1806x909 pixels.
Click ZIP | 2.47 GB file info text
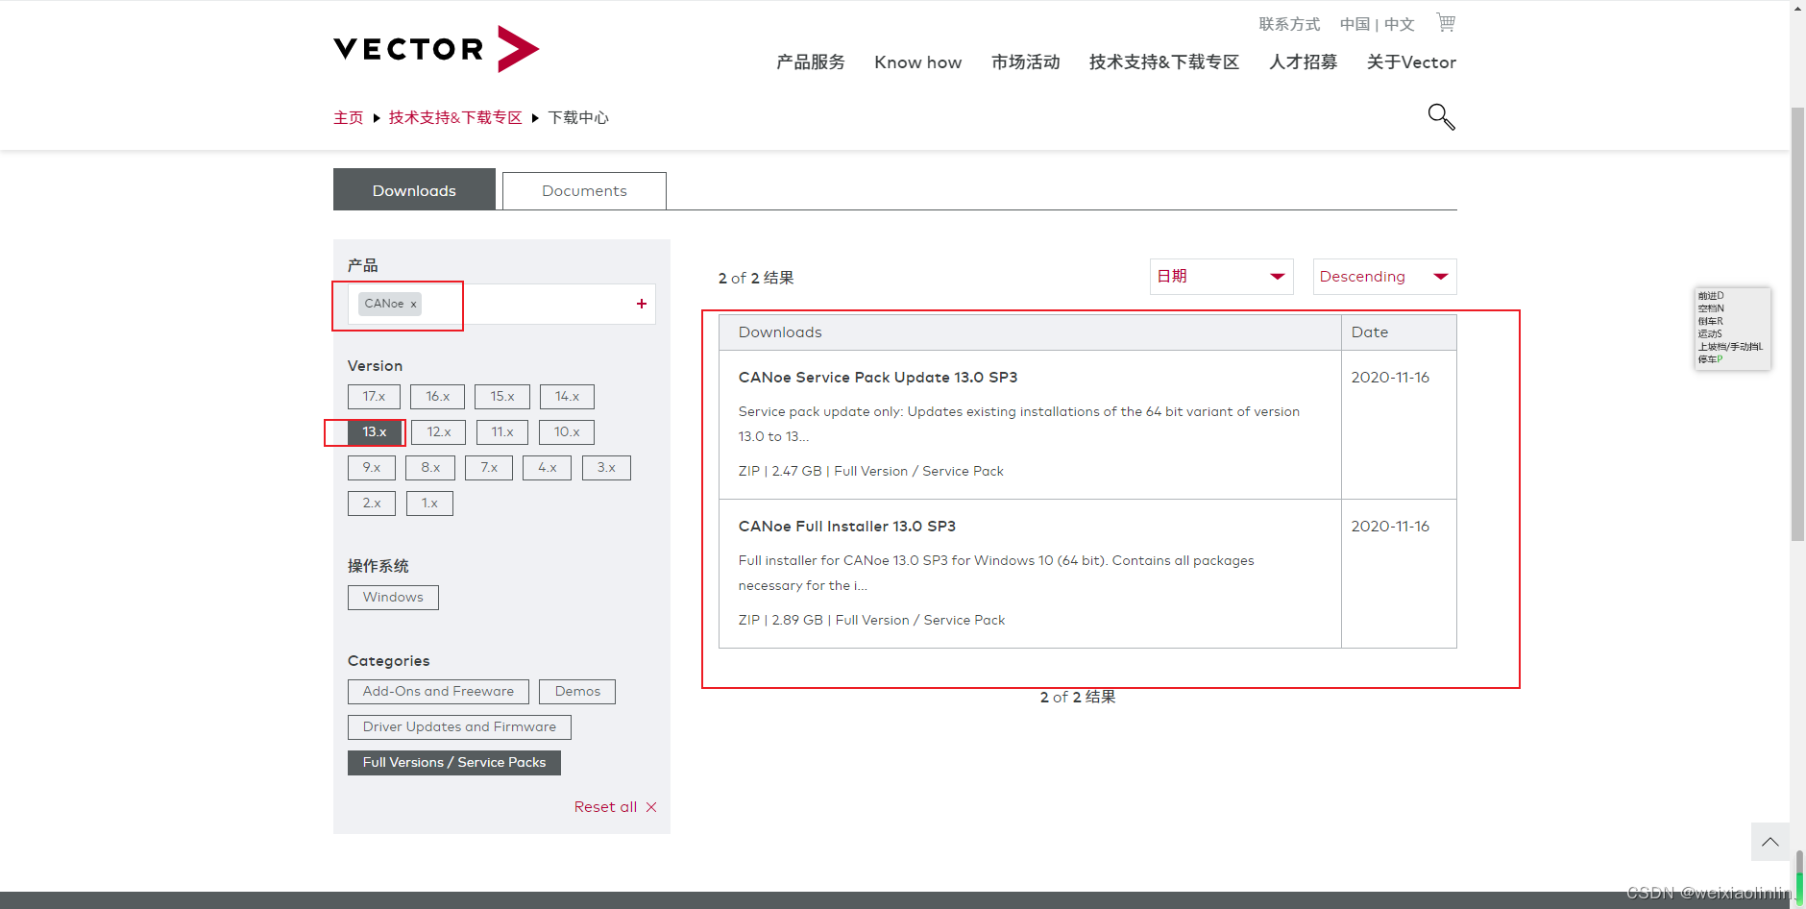tap(870, 472)
